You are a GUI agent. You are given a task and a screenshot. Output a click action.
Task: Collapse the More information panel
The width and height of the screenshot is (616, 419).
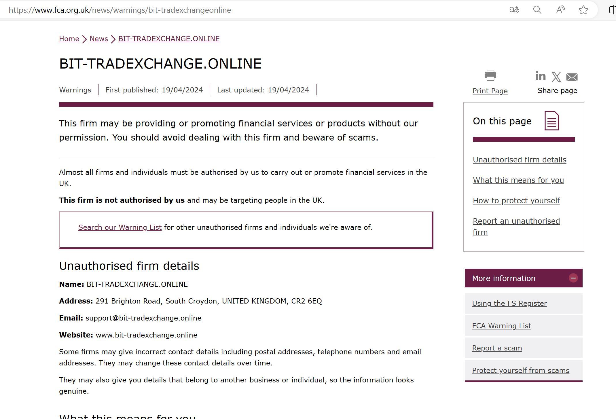coord(573,278)
